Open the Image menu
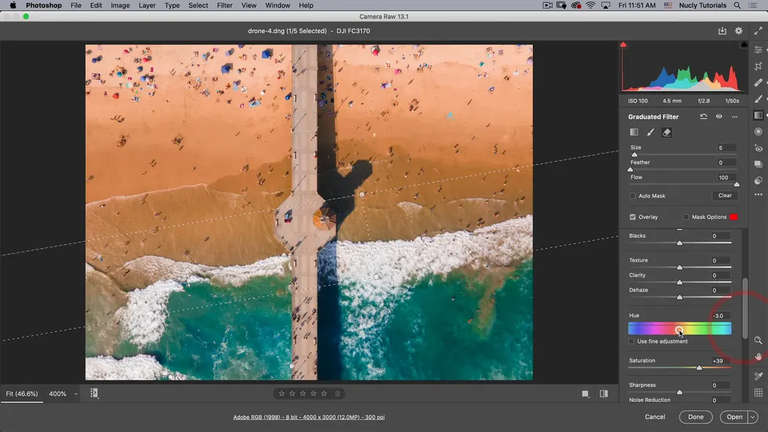This screenshot has width=768, height=432. pyautogui.click(x=120, y=5)
